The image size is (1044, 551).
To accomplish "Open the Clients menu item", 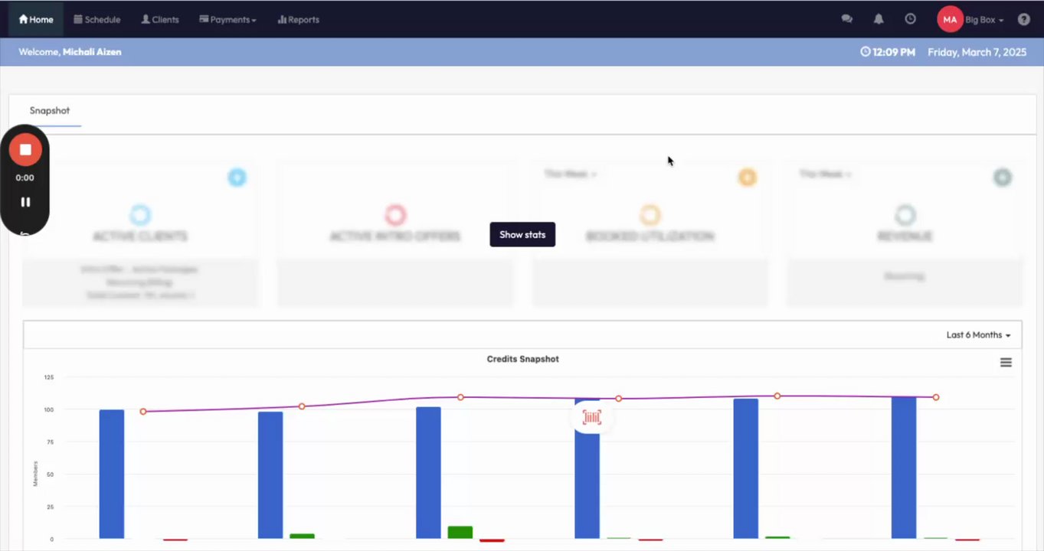I will pos(159,19).
